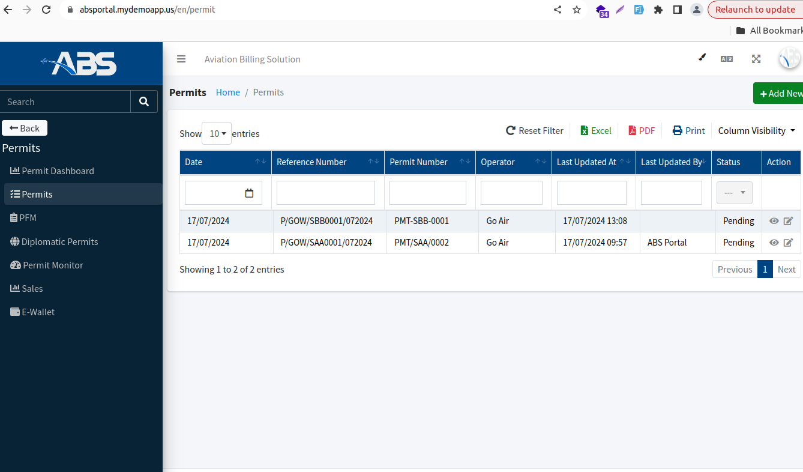View permit PMT-SBB-0001 with the eye icon
Screen dimensions: 803x472
click(x=774, y=221)
